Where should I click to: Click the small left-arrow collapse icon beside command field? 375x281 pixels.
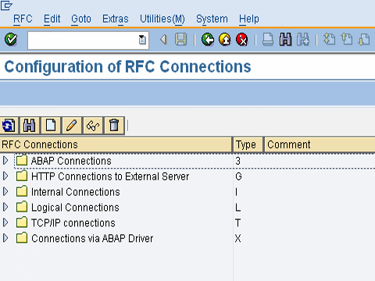click(163, 40)
